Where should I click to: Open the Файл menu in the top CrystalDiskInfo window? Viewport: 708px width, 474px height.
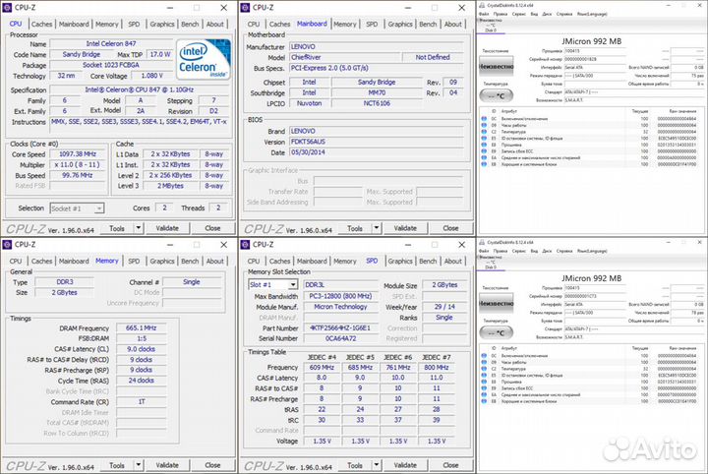pos(484,14)
